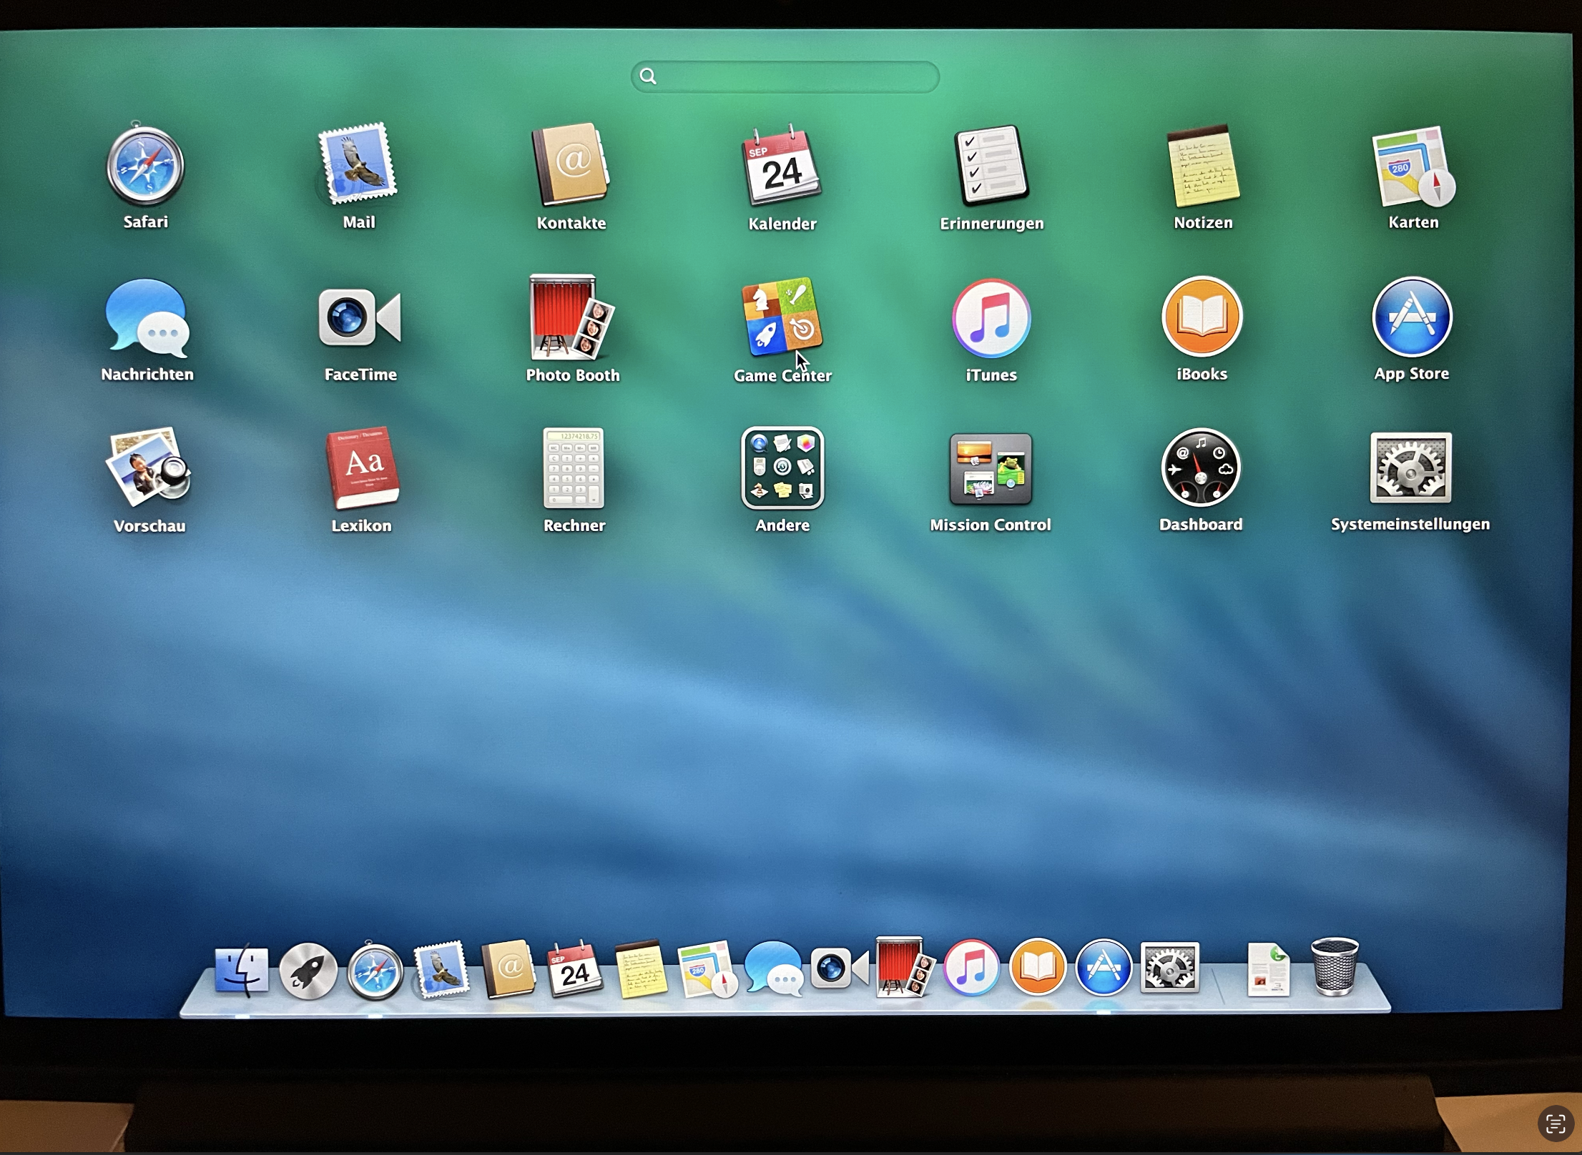Open Systemeinstellungen from the Launchpad grid
This screenshot has height=1155, width=1582.
[1410, 467]
